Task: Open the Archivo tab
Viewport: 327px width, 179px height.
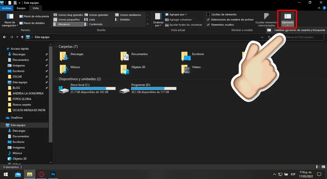Action: point(7,8)
